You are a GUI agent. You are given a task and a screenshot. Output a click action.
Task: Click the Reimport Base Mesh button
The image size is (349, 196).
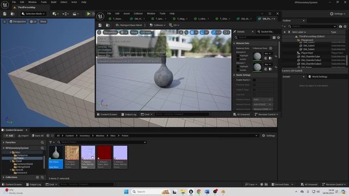[x=129, y=25]
